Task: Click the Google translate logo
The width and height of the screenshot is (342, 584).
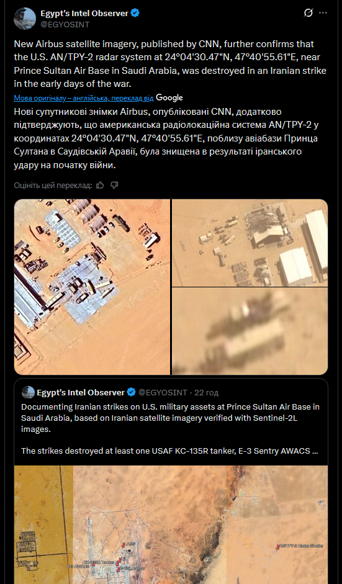Action: click(x=169, y=97)
